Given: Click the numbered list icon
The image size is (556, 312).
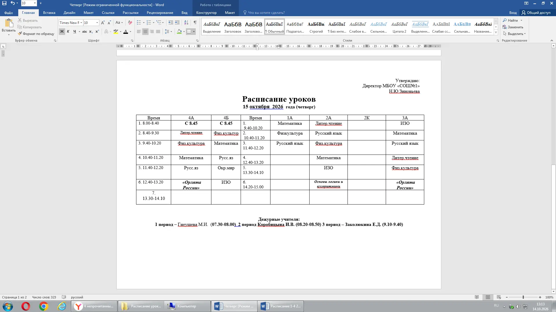Looking at the screenshot, I should coord(149,23).
